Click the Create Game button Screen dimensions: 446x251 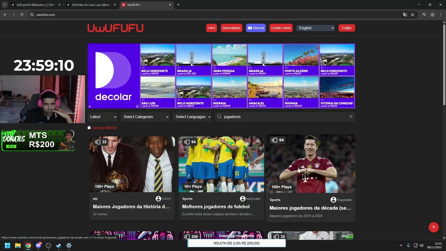tap(281, 28)
